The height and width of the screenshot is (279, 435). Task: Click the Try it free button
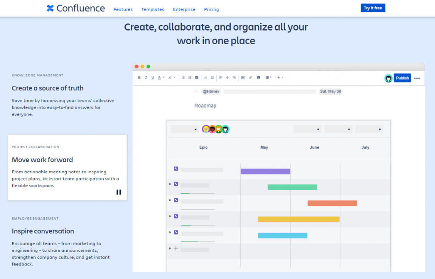click(373, 8)
